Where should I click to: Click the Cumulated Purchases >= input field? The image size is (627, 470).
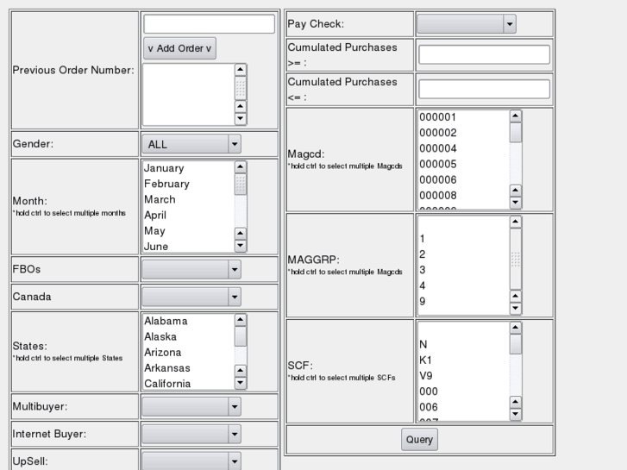pyautogui.click(x=484, y=54)
